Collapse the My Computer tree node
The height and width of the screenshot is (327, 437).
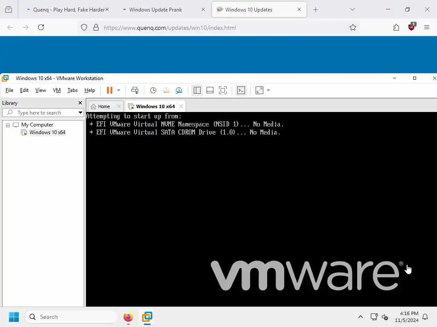click(x=8, y=125)
